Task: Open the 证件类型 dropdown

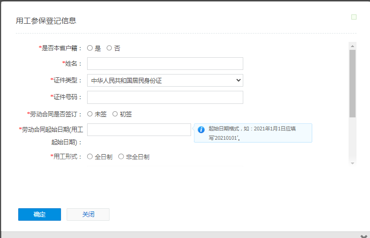Action: [x=165, y=81]
